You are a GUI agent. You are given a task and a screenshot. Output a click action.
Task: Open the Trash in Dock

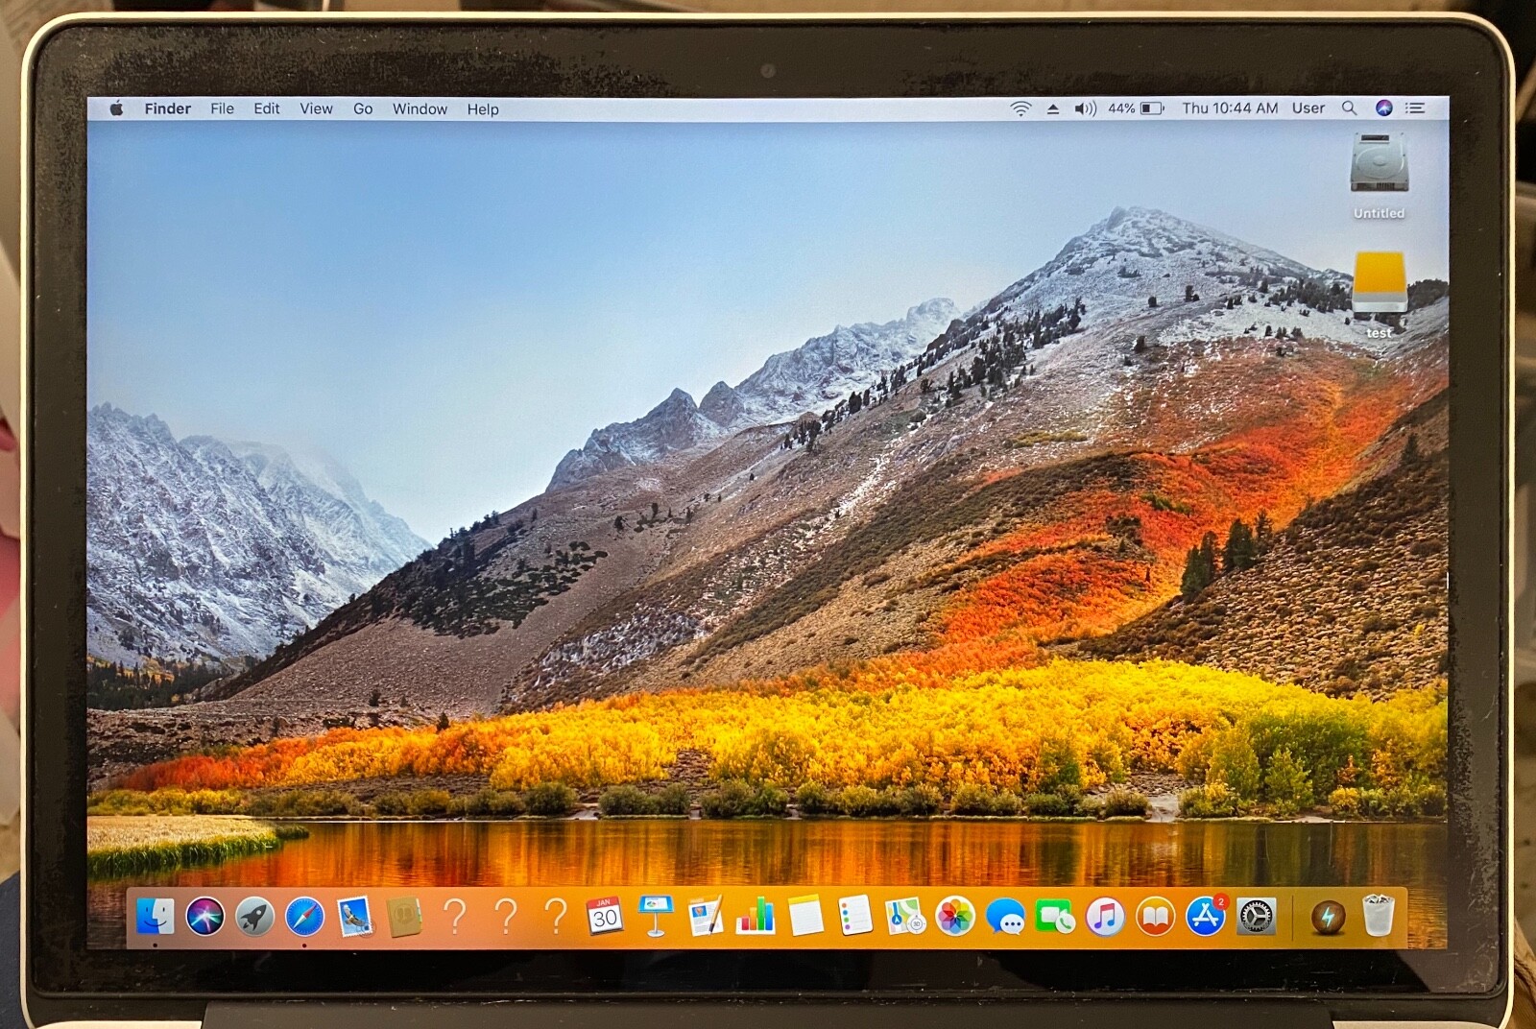[1379, 916]
